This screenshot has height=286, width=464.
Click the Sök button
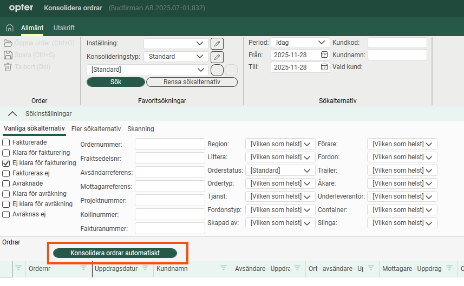point(116,82)
